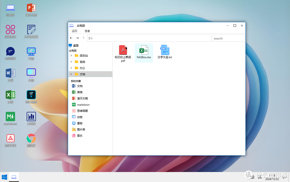Expand the 办公 folder in sidebar
Screen dimensions: 290x182
click(x=71, y=68)
